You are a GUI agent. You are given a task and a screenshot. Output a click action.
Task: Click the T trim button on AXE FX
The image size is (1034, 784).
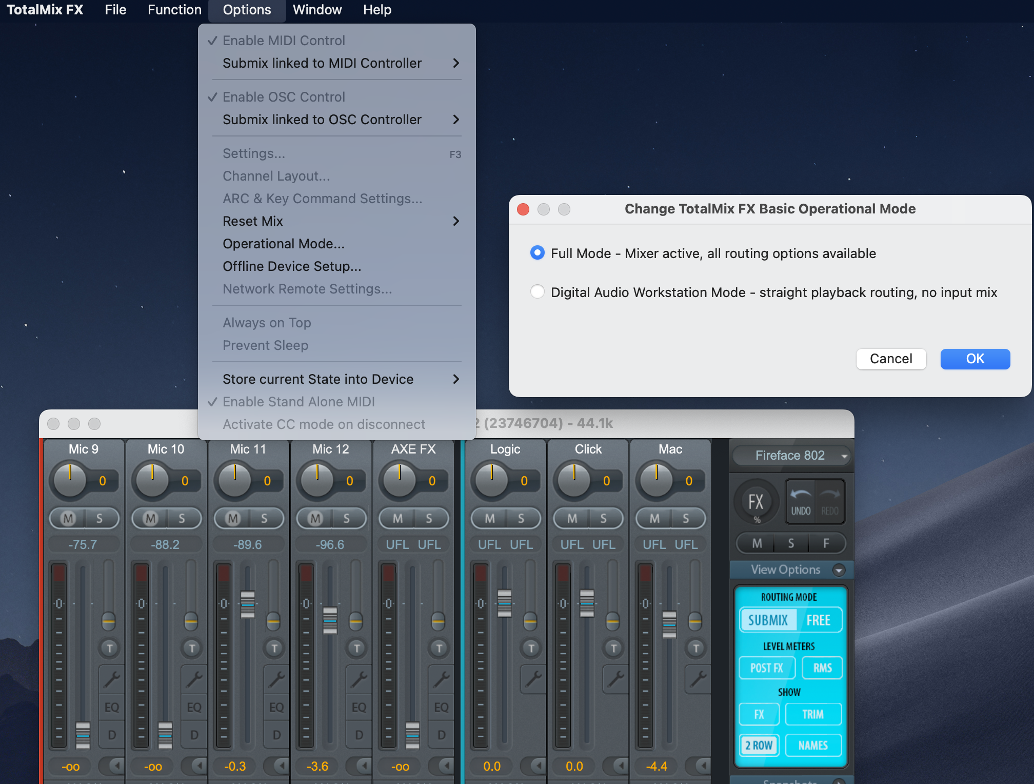click(x=439, y=648)
